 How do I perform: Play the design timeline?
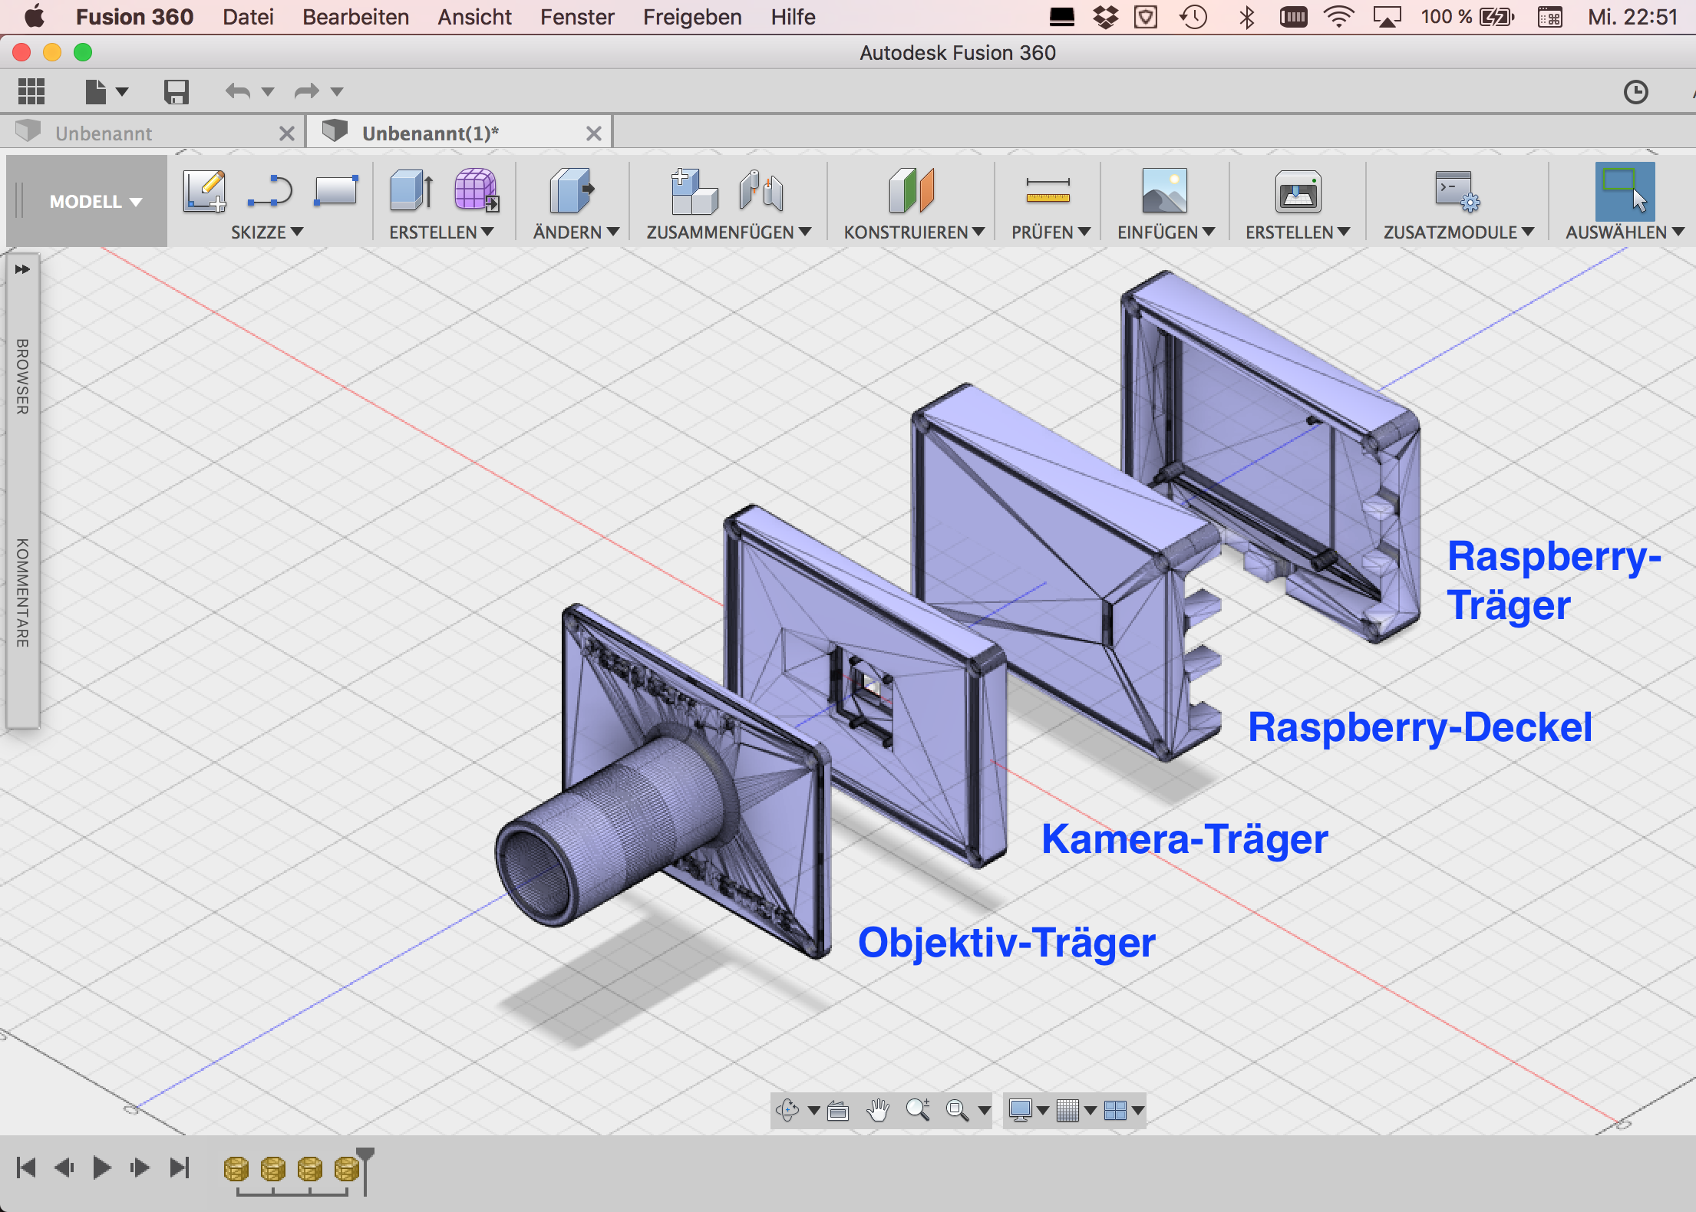(101, 1168)
